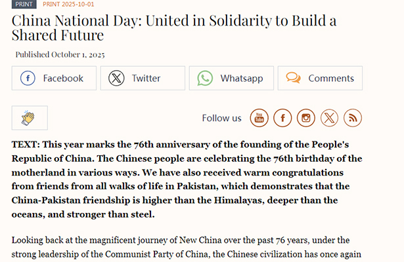
Task: Visit the Instagram profile icon
Action: [306, 118]
